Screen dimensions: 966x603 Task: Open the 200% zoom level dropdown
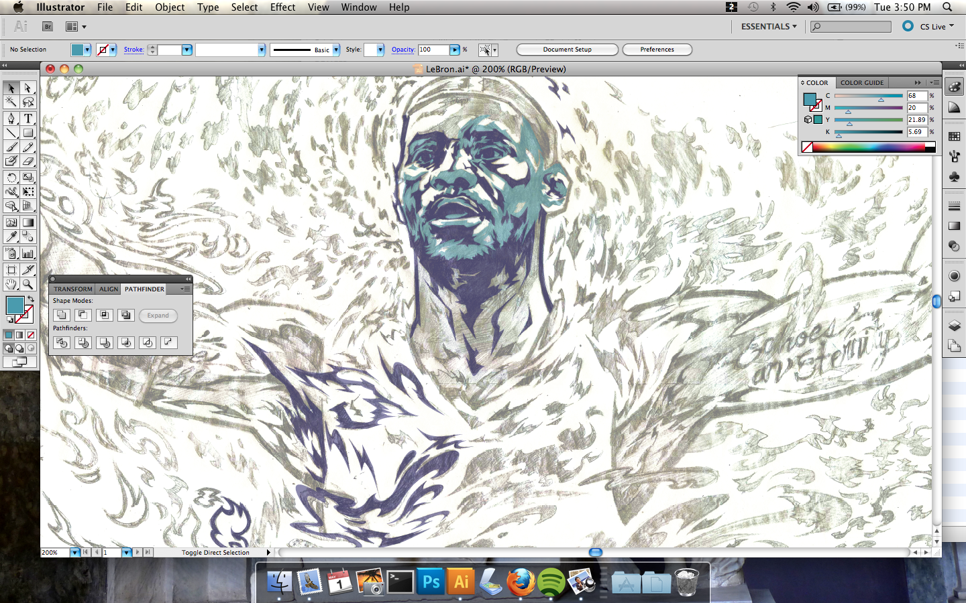[75, 553]
